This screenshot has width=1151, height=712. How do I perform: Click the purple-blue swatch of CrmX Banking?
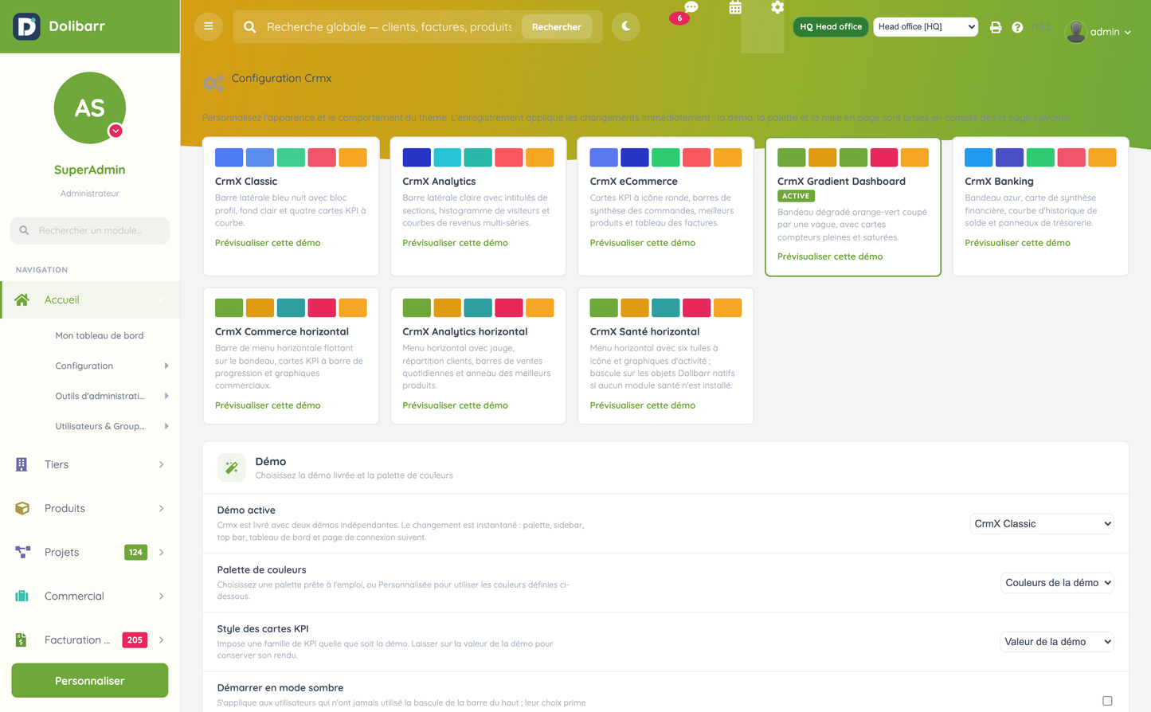pyautogui.click(x=1010, y=158)
